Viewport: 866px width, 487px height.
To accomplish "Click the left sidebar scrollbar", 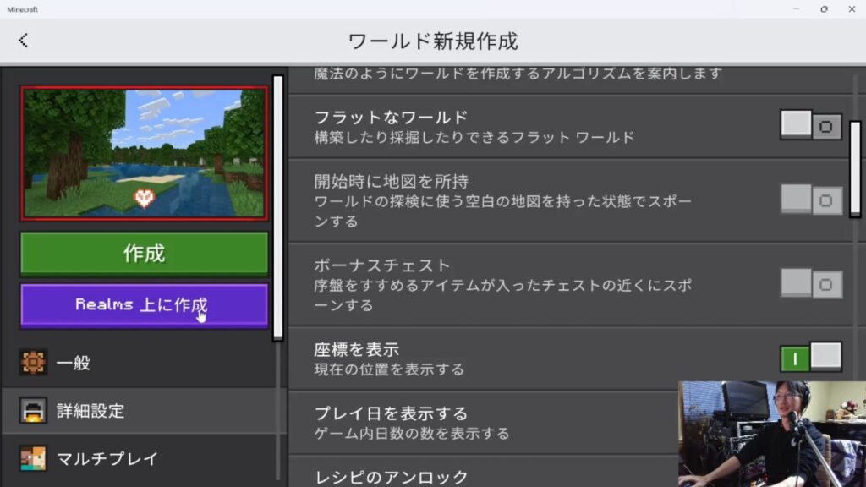I will click(x=277, y=207).
